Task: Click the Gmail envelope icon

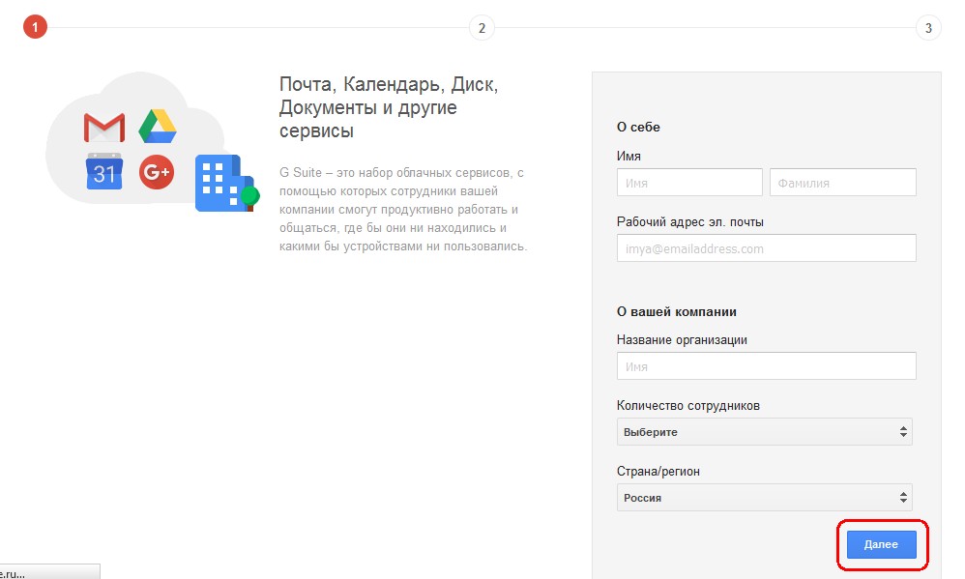Action: pos(104,128)
